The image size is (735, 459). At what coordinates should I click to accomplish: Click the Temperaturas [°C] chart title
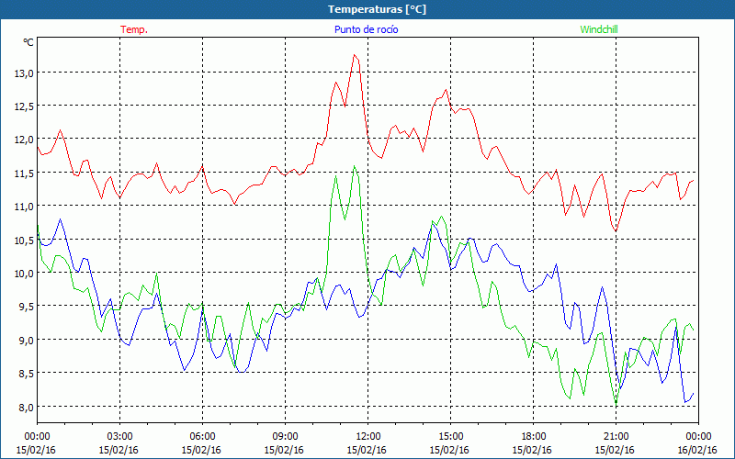coord(377,9)
